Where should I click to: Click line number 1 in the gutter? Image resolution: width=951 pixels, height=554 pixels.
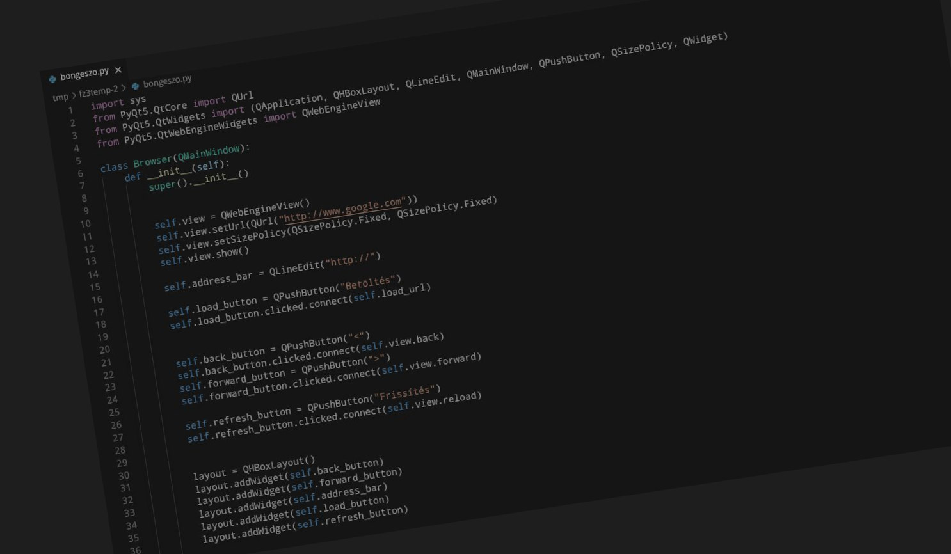70,111
